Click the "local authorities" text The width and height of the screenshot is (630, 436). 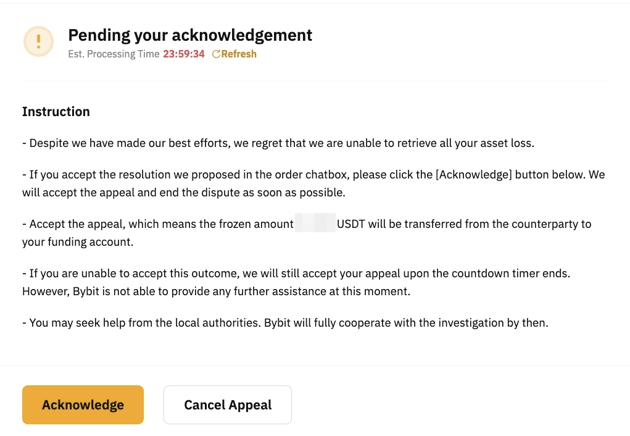(199, 322)
